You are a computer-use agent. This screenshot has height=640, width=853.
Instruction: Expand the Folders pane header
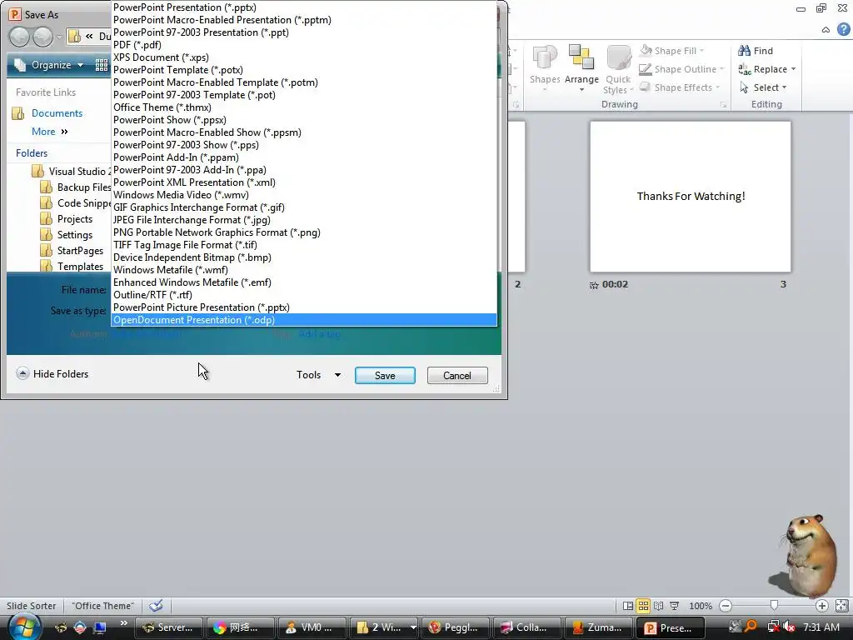(x=32, y=153)
